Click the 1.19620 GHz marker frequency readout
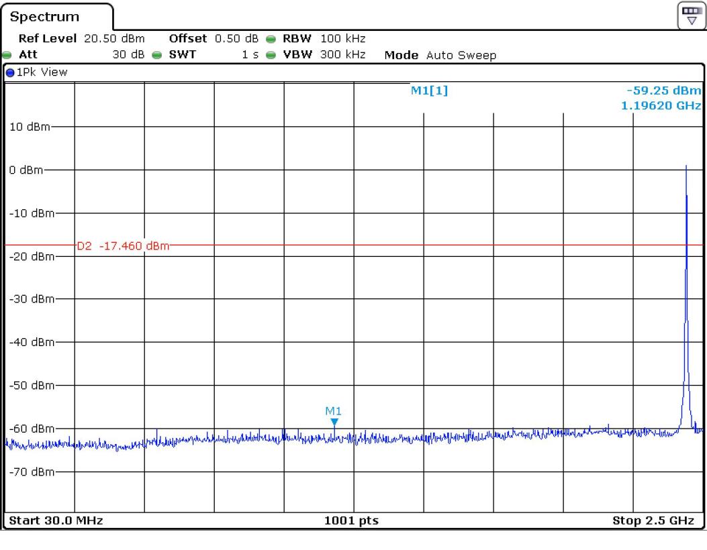 pyautogui.click(x=661, y=105)
